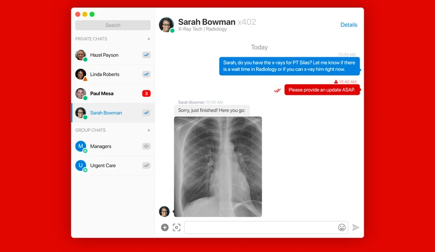Close the window with red button

78,14
